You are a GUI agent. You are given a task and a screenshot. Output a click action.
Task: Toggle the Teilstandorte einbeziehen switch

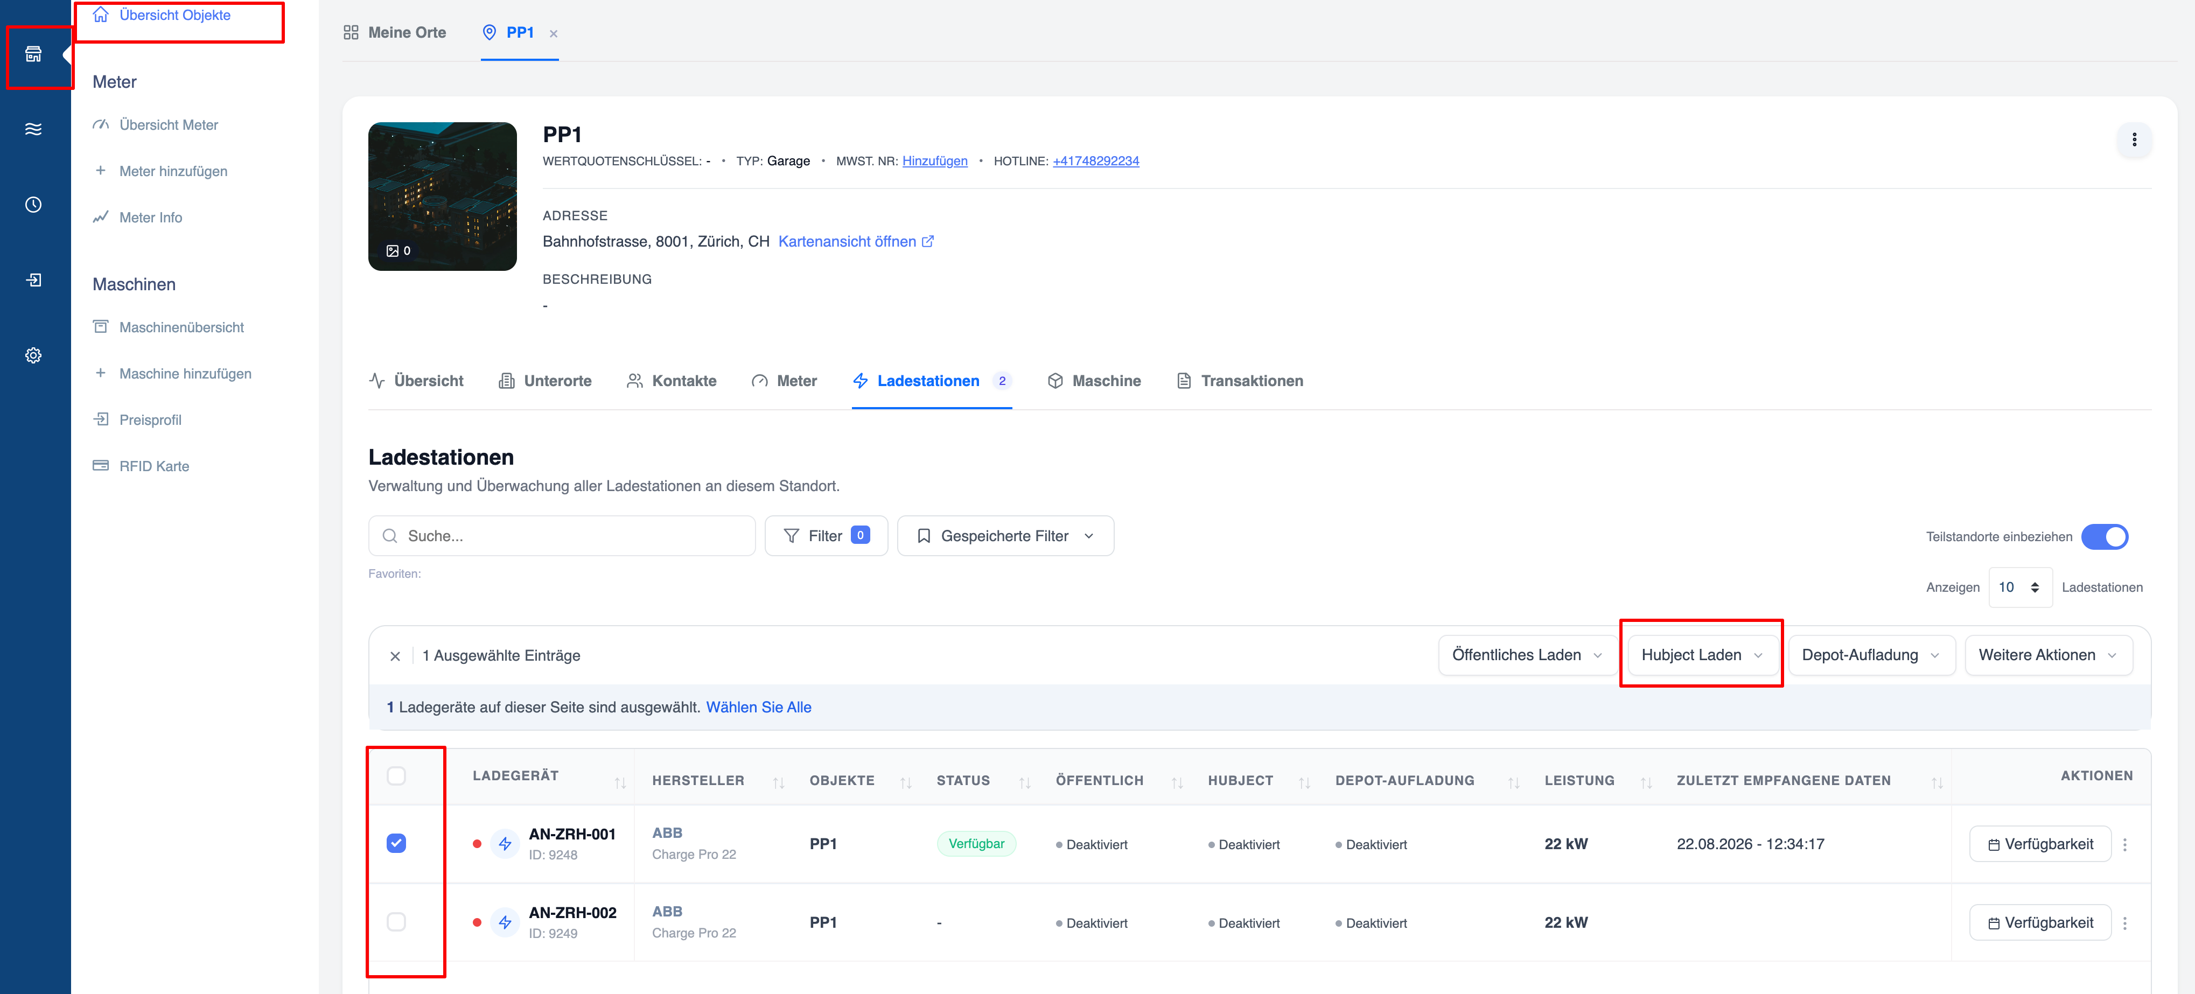(2105, 537)
